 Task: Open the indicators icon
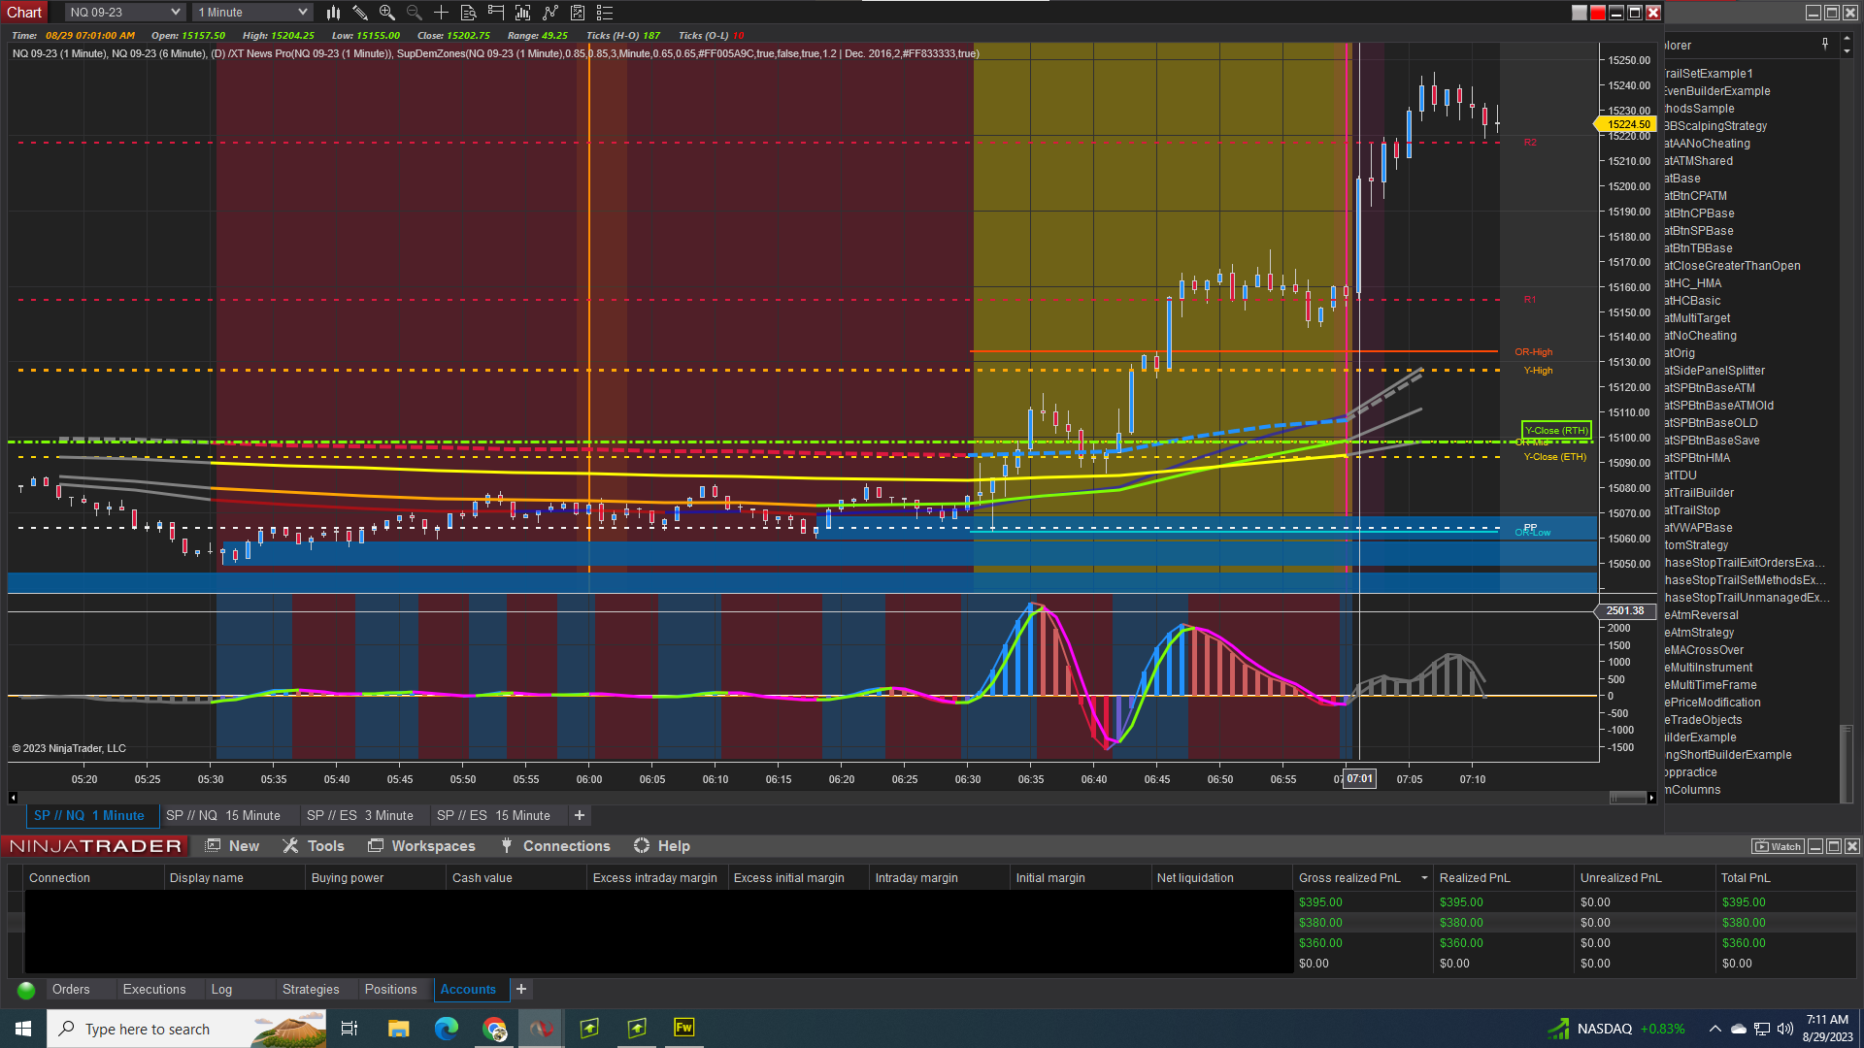[x=550, y=13]
